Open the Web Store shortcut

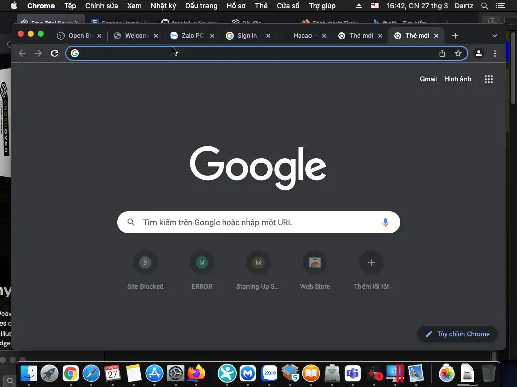click(315, 271)
